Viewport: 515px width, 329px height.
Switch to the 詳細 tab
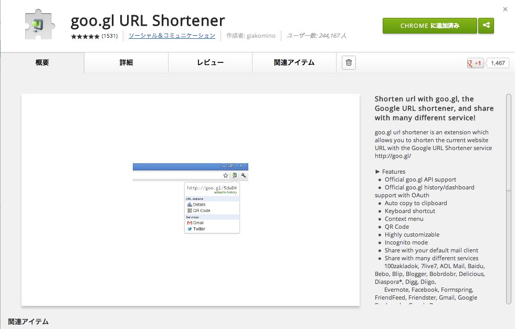[126, 63]
